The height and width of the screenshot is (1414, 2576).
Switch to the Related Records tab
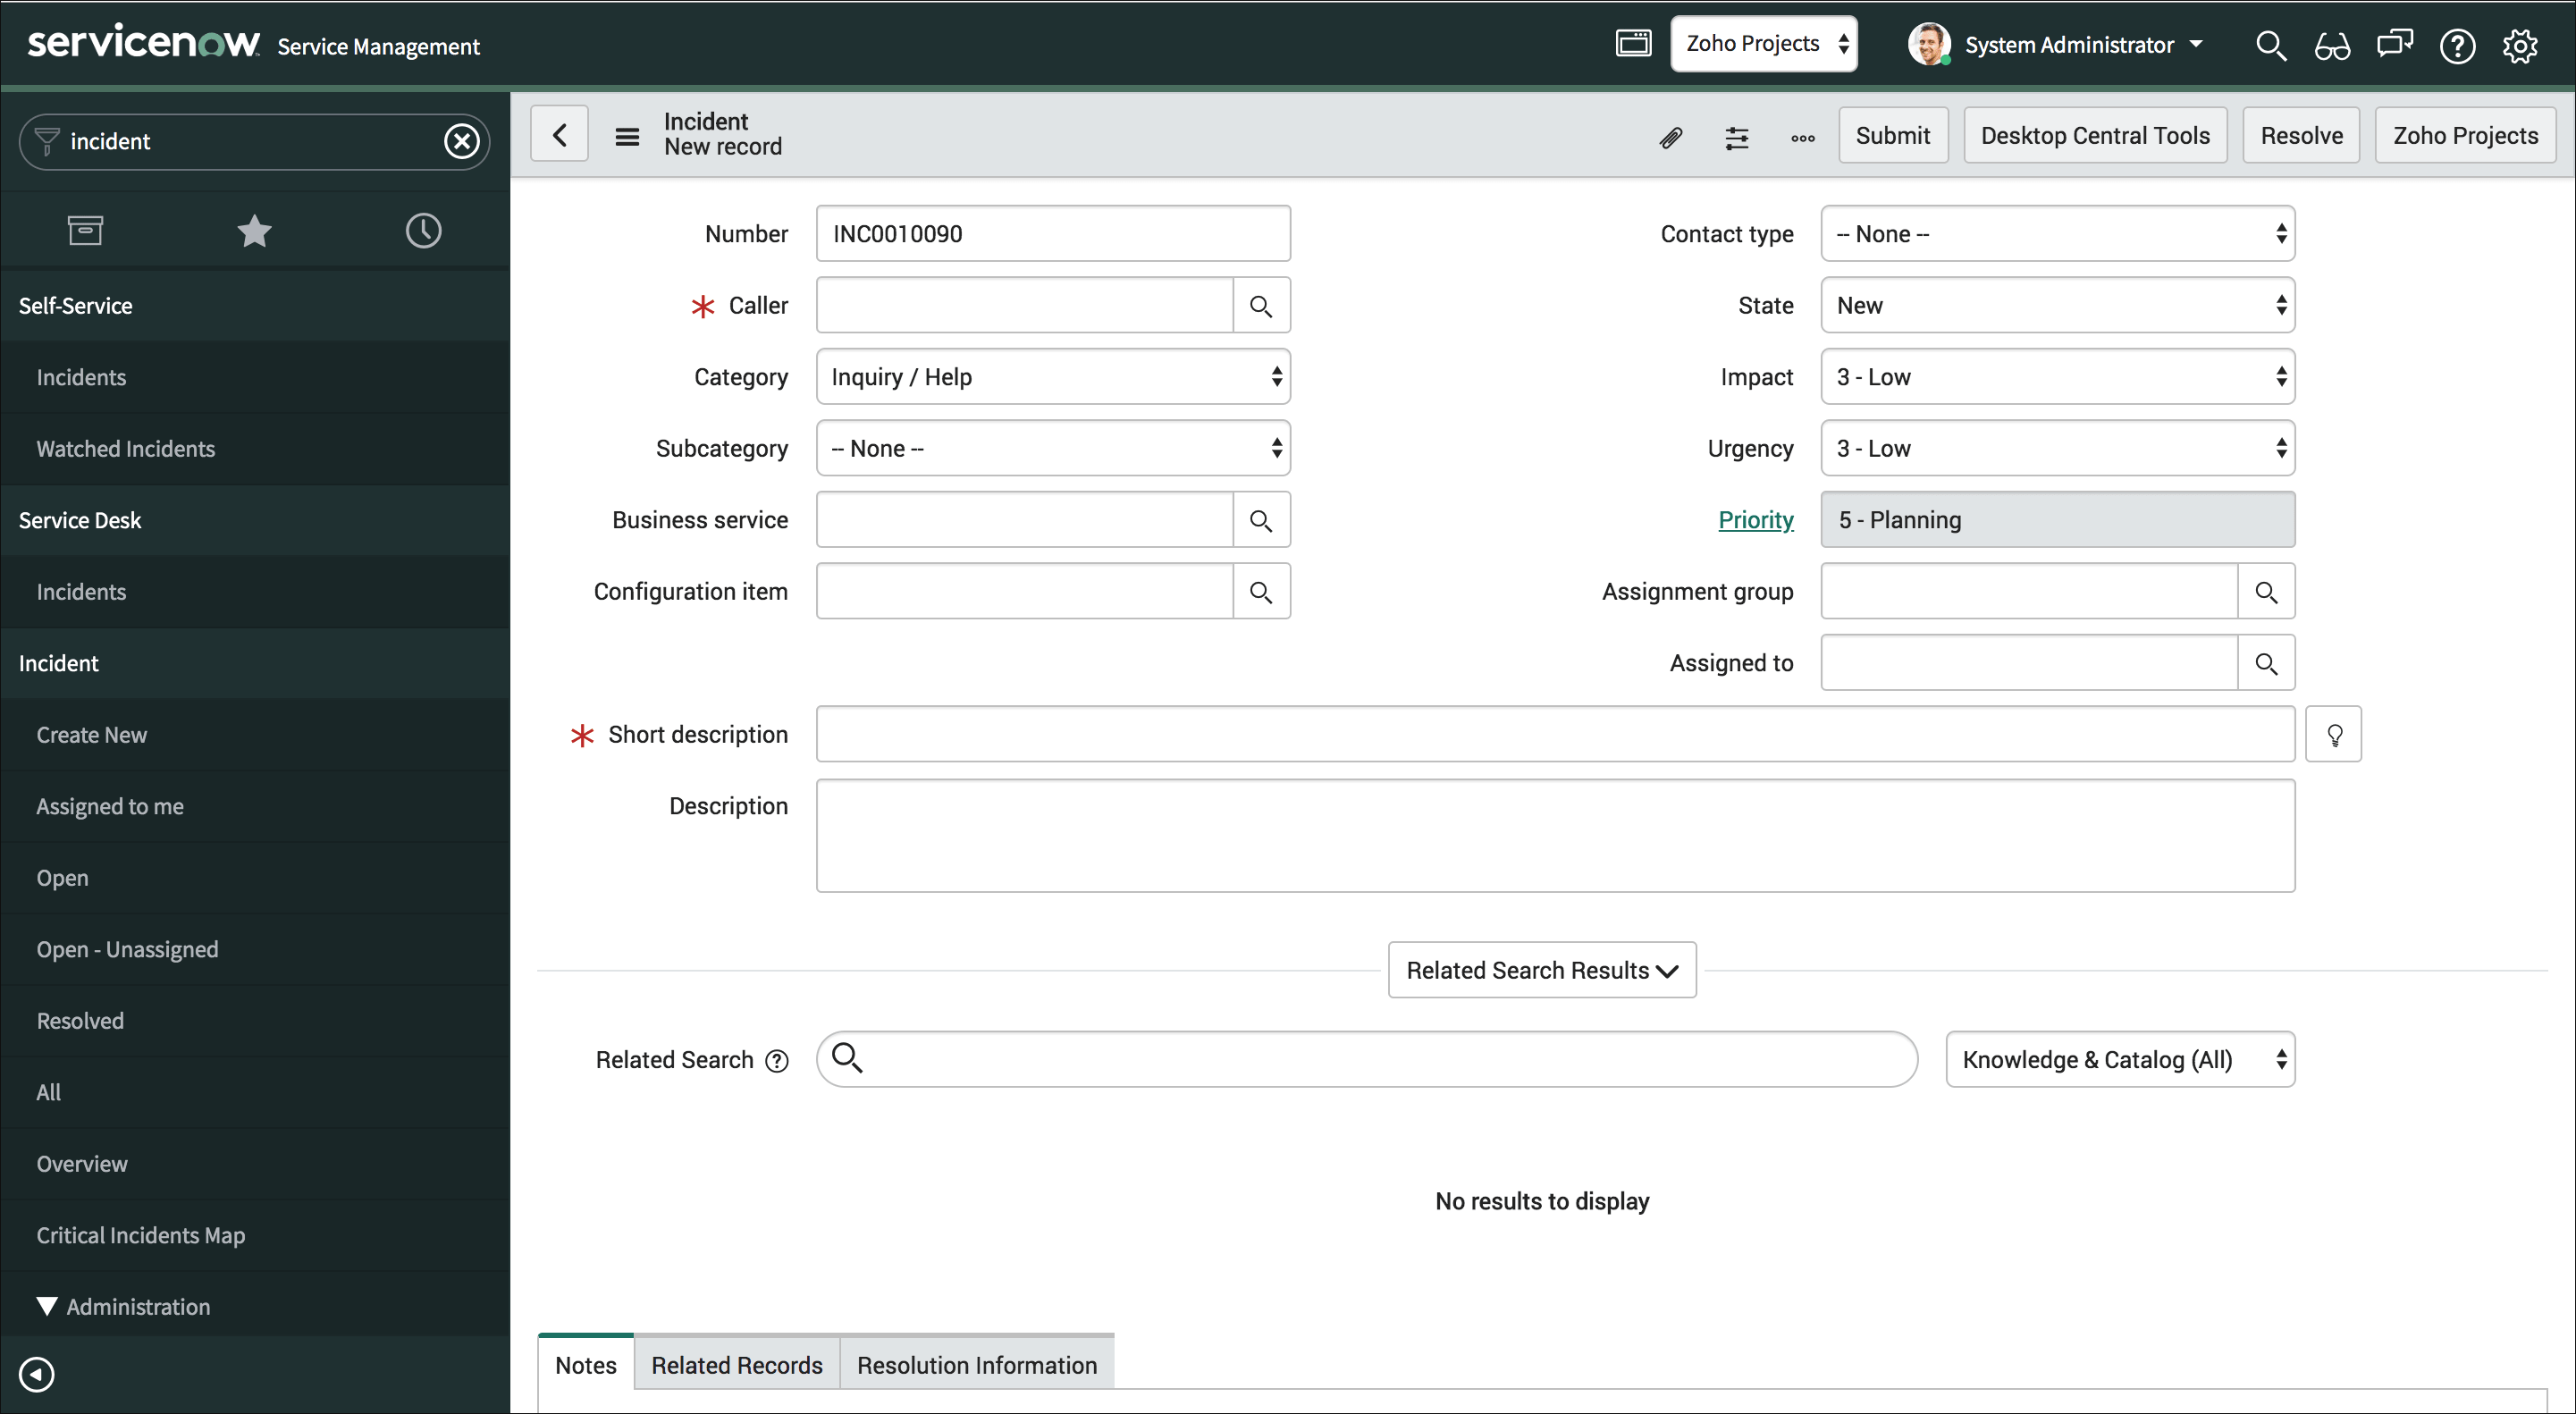point(736,1364)
